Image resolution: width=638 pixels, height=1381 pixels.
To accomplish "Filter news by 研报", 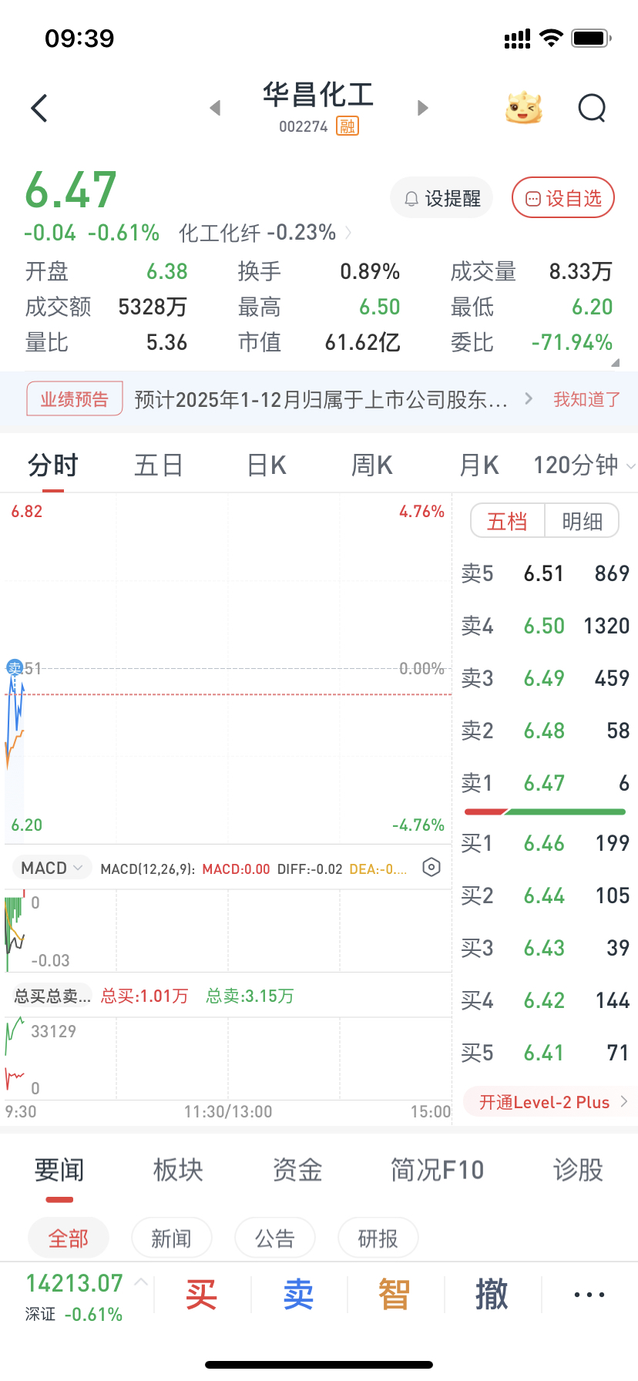I will pos(378,1238).
